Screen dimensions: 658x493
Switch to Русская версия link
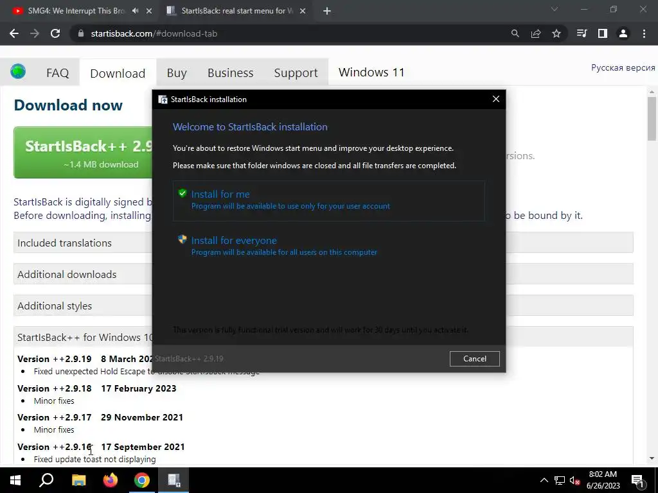[623, 67]
